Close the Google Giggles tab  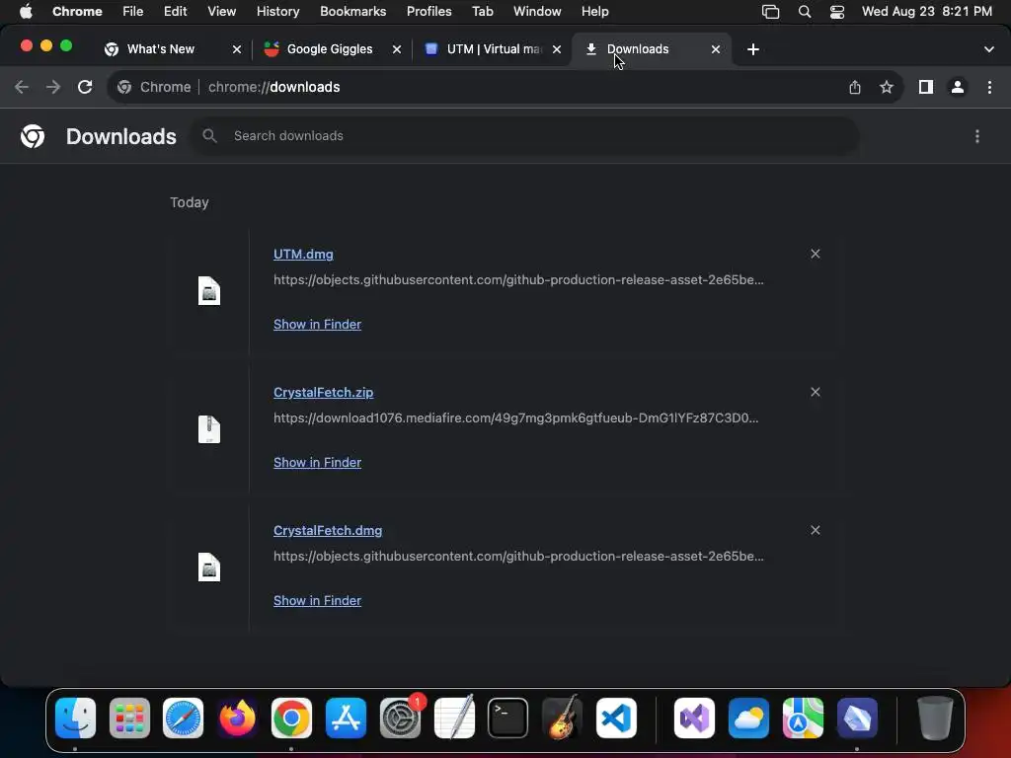(x=397, y=49)
